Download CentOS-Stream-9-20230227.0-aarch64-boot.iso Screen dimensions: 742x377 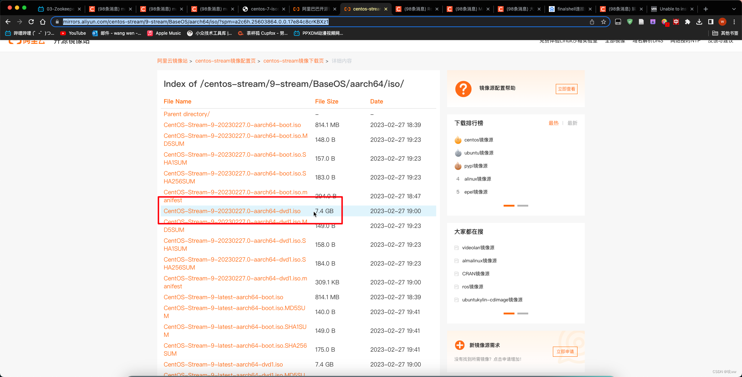(x=232, y=125)
